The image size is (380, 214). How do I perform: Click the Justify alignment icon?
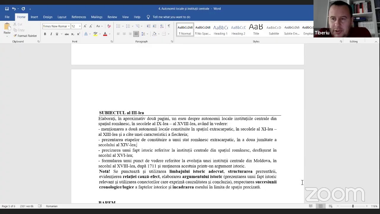tap(136, 34)
